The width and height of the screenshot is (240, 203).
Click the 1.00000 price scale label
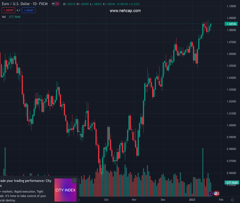coord(232,126)
